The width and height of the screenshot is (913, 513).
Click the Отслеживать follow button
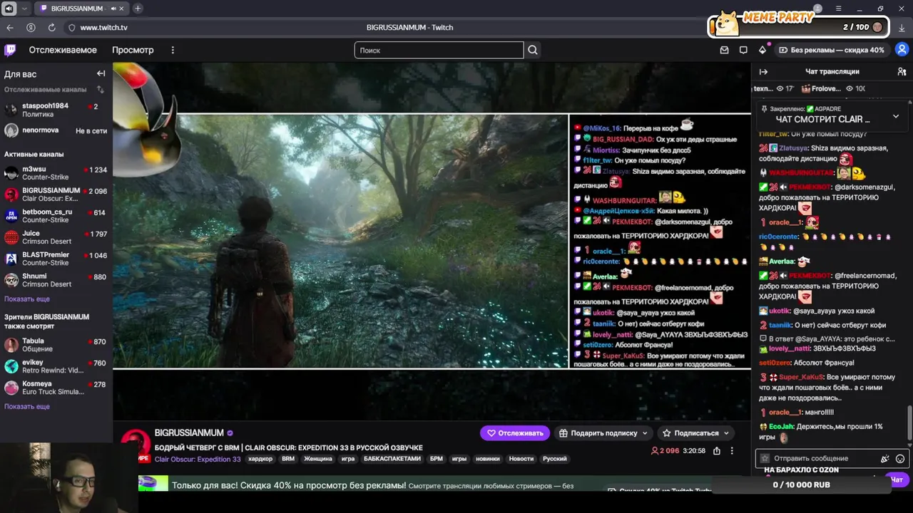point(515,432)
